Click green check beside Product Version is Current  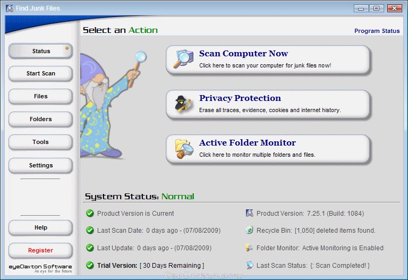tap(90, 214)
